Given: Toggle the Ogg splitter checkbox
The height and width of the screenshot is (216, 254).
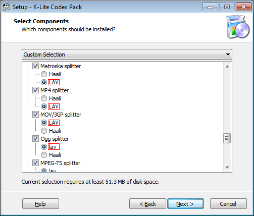Looking at the screenshot, I should [35, 139].
